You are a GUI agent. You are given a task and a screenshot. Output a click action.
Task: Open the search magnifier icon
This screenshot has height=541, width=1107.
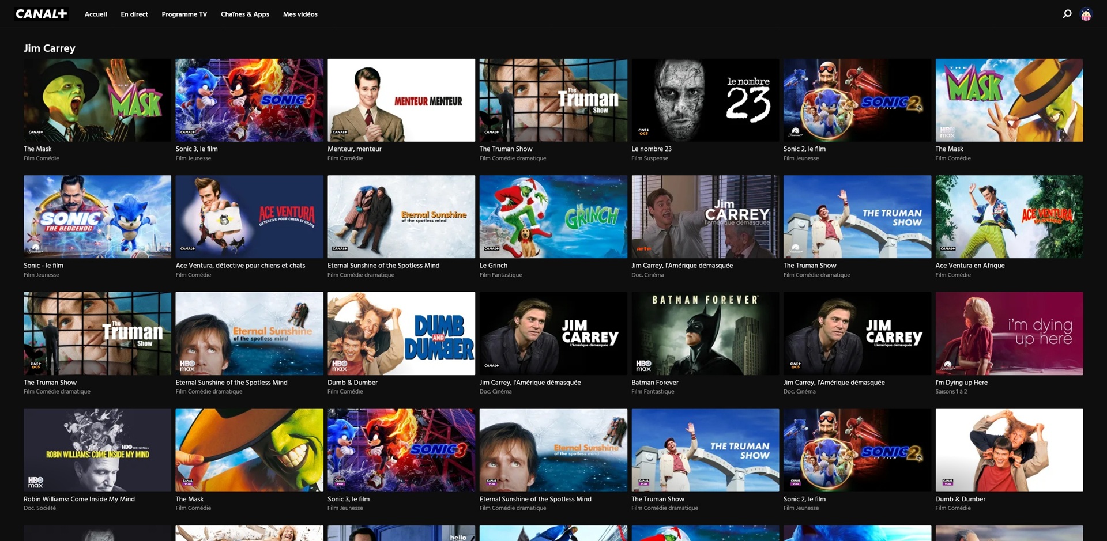click(1067, 14)
